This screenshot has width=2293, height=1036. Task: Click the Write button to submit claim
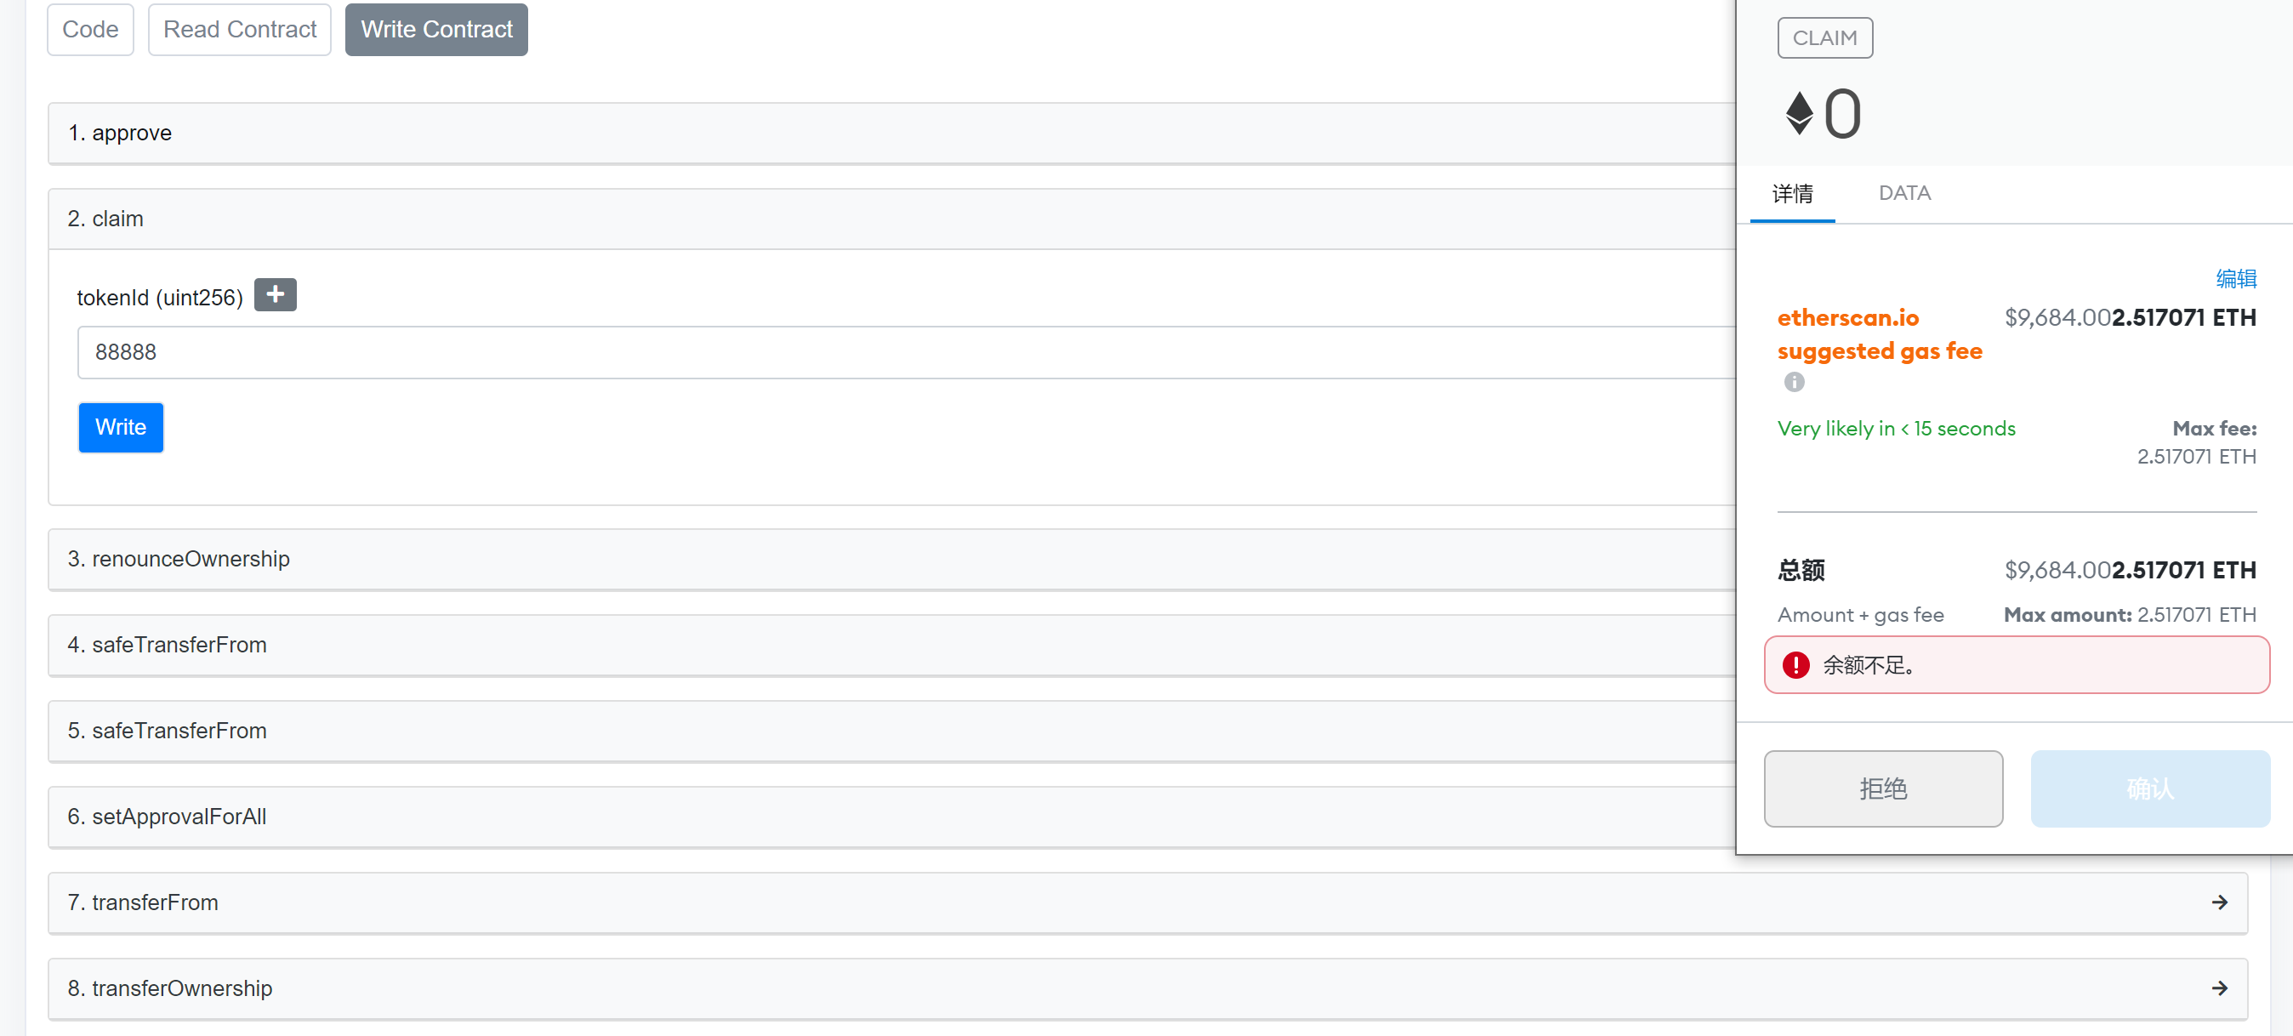point(122,427)
